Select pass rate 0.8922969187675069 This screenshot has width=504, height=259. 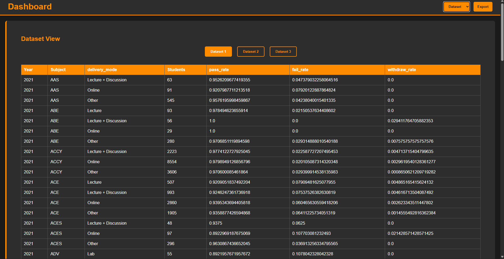coord(248,234)
